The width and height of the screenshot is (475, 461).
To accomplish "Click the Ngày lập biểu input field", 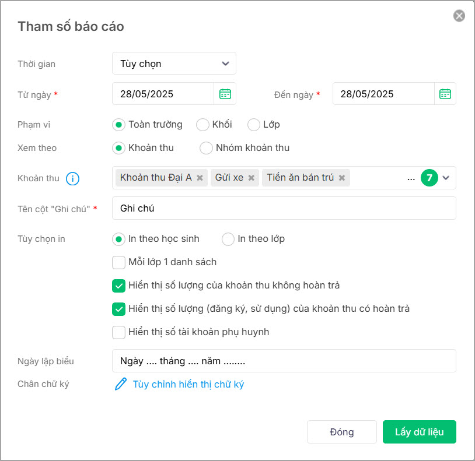I will click(284, 361).
